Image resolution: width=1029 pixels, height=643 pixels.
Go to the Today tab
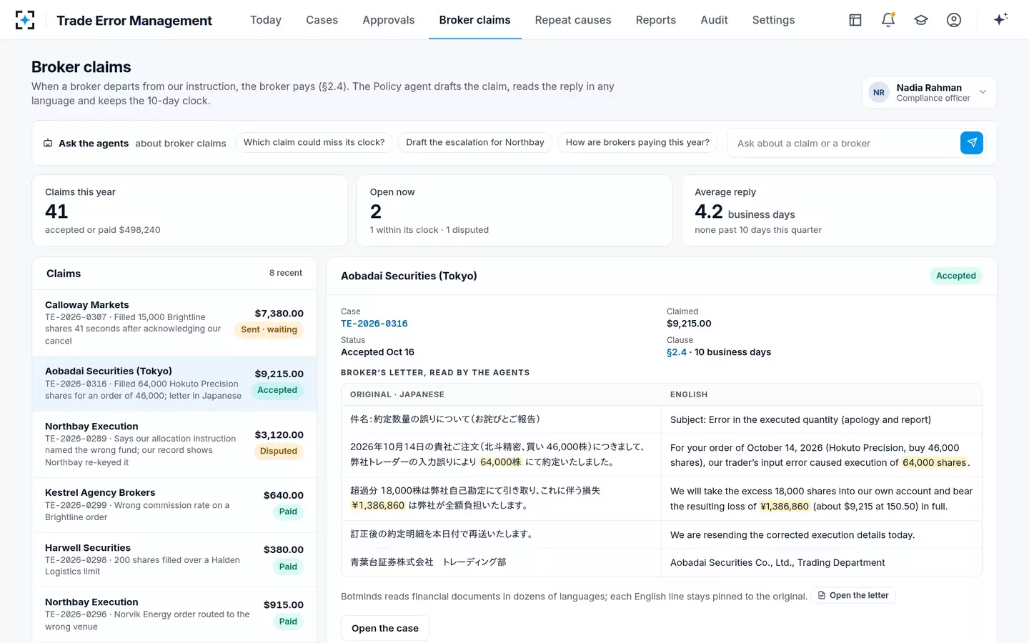click(266, 20)
